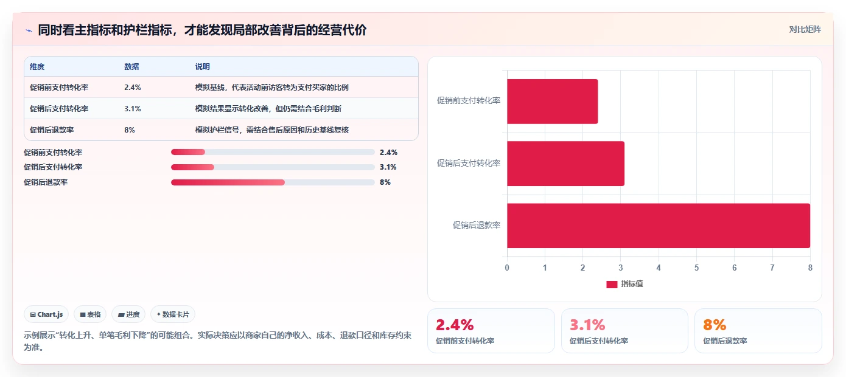Click the footer note starting 示例展示
Screen dimensions: 846x377
point(218,342)
